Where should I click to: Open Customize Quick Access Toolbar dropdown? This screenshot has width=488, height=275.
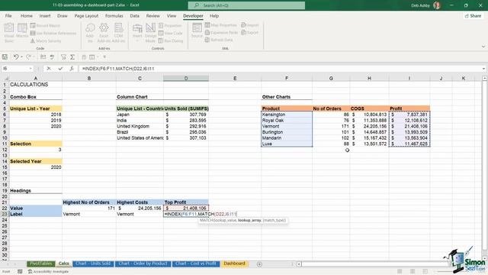coord(104,57)
